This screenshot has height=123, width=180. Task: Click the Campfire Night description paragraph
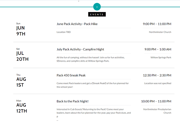click(91, 59)
